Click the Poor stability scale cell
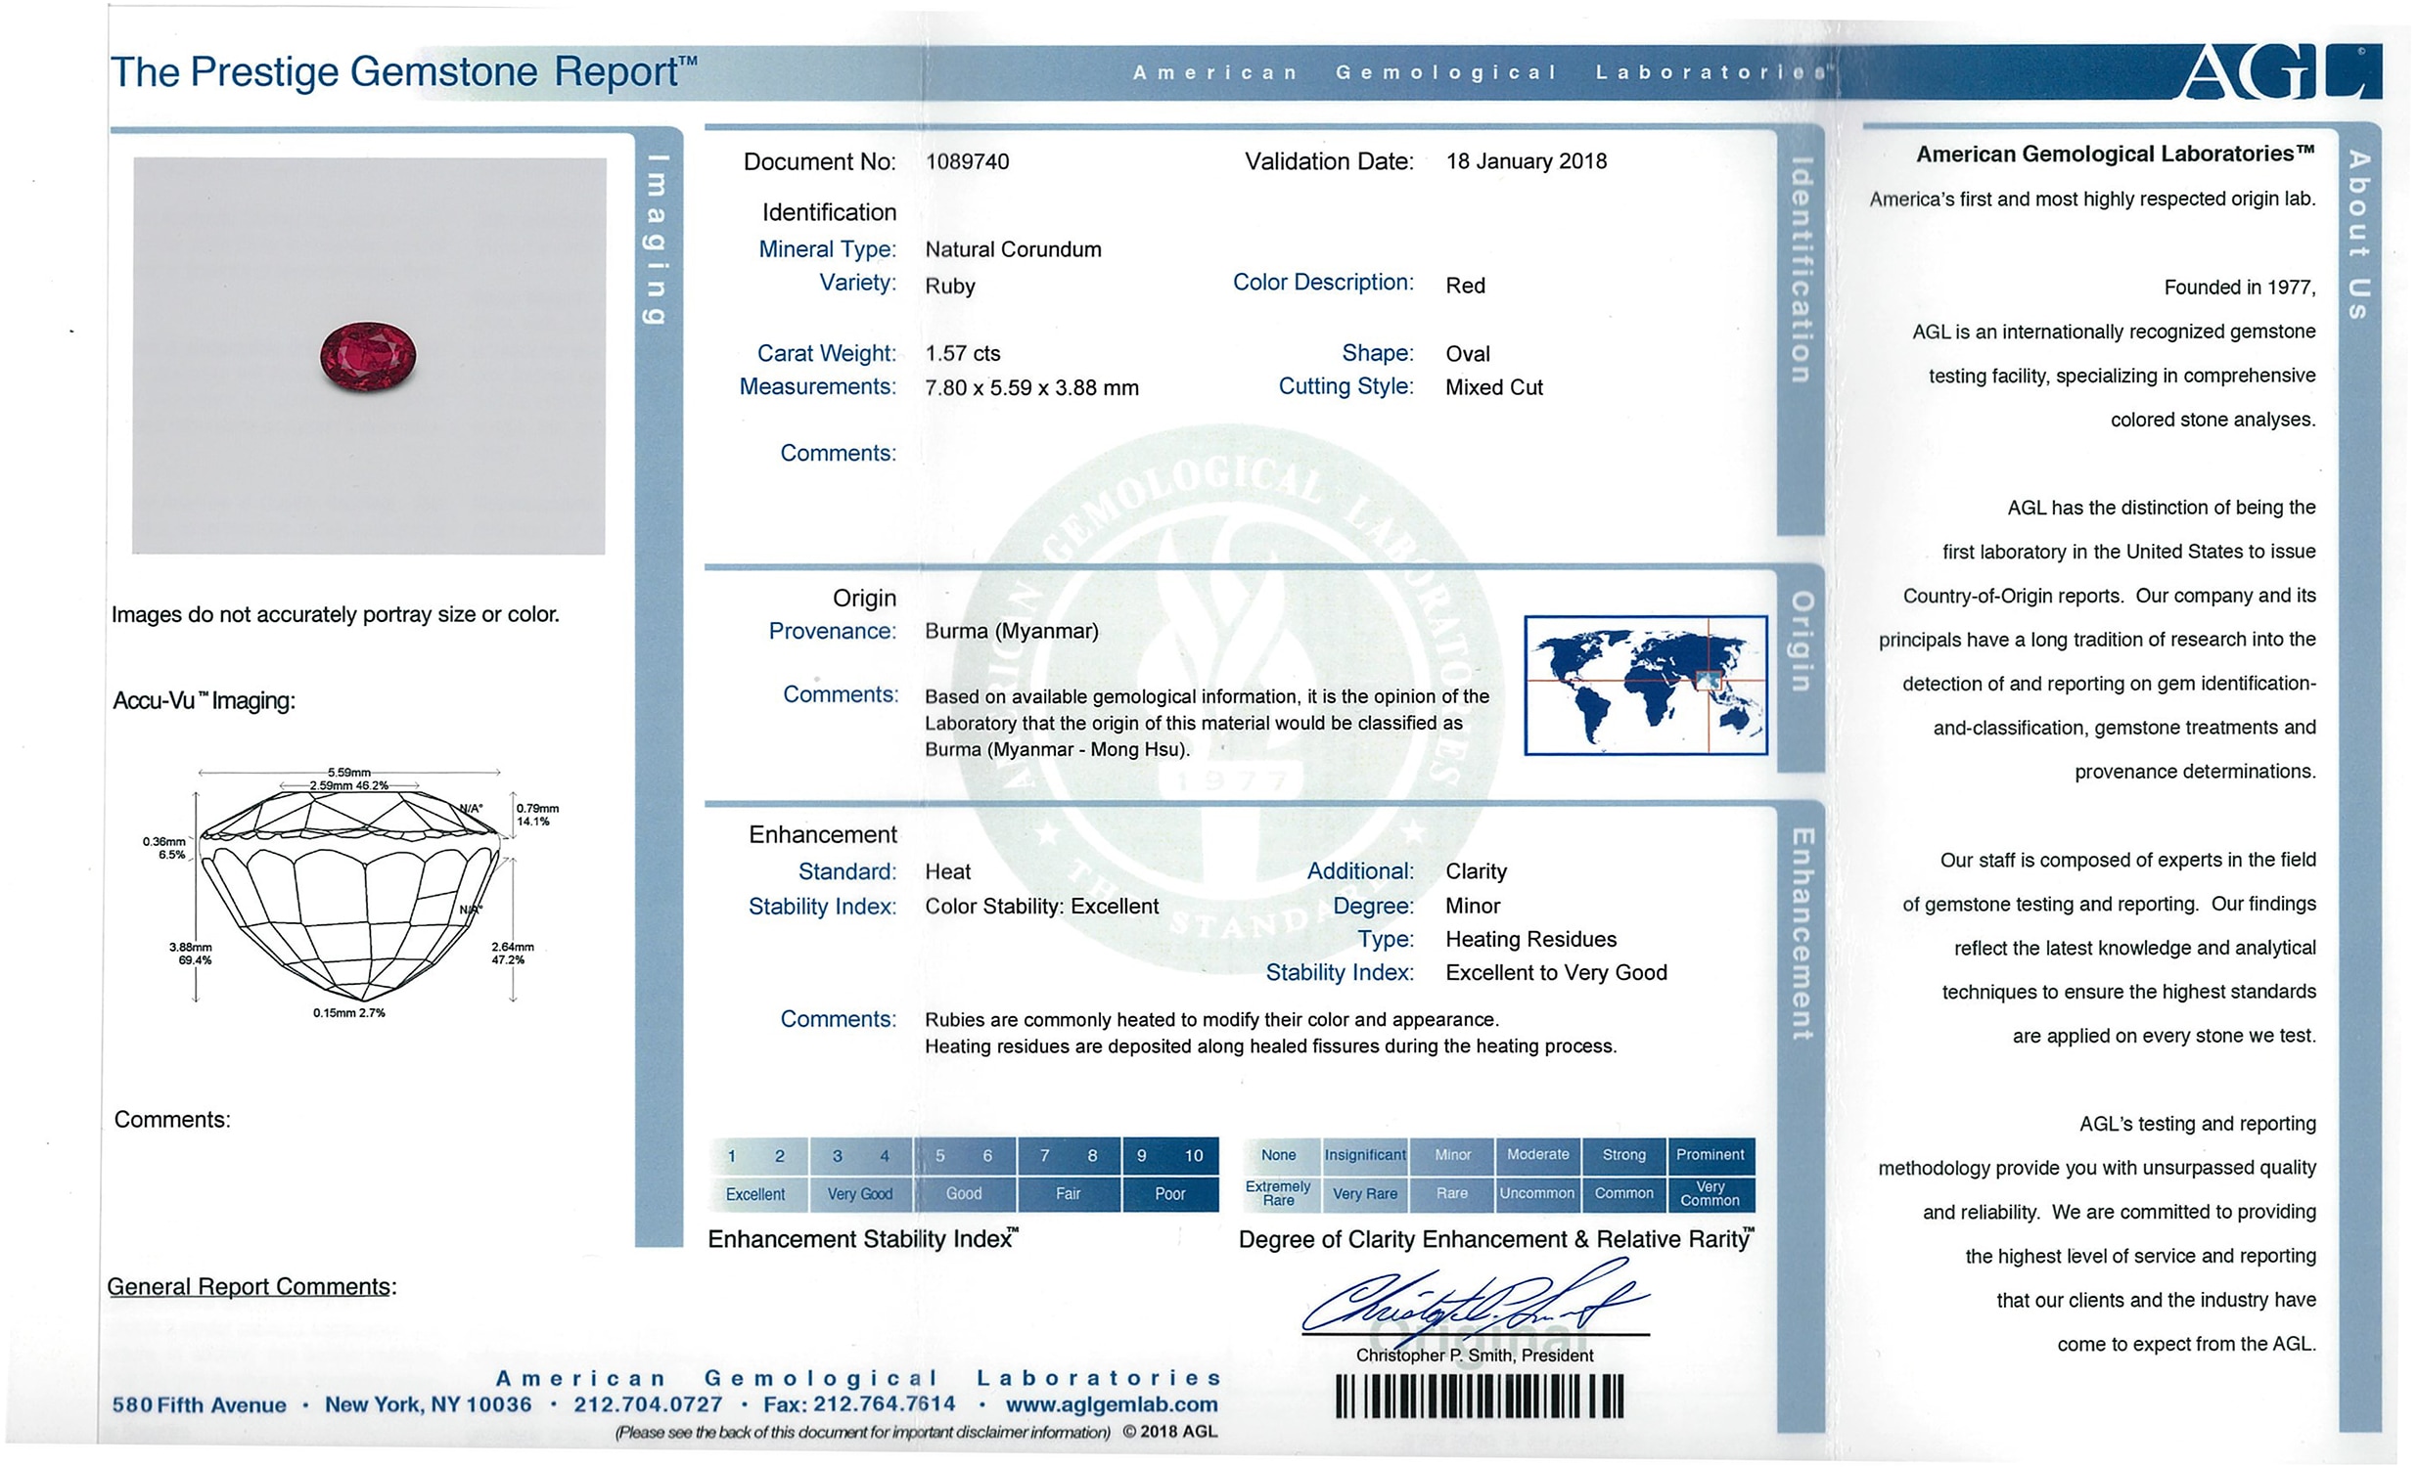2418x1467 pixels. click(1169, 1193)
